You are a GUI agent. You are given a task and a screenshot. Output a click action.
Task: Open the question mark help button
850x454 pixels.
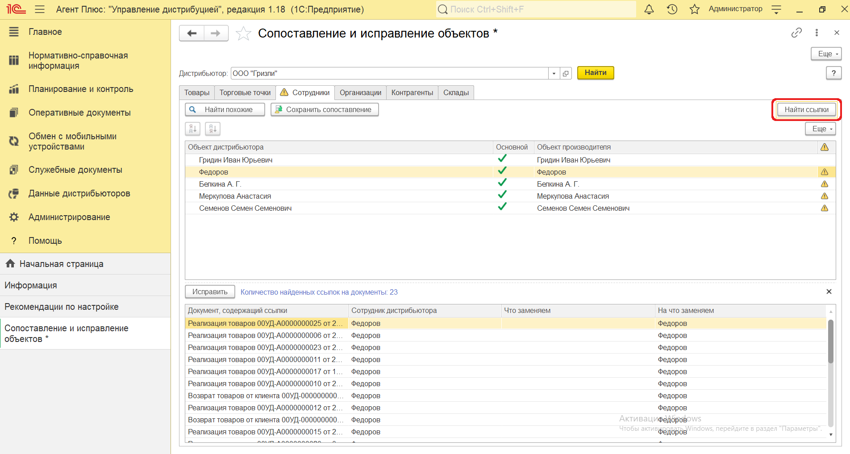[x=833, y=73]
